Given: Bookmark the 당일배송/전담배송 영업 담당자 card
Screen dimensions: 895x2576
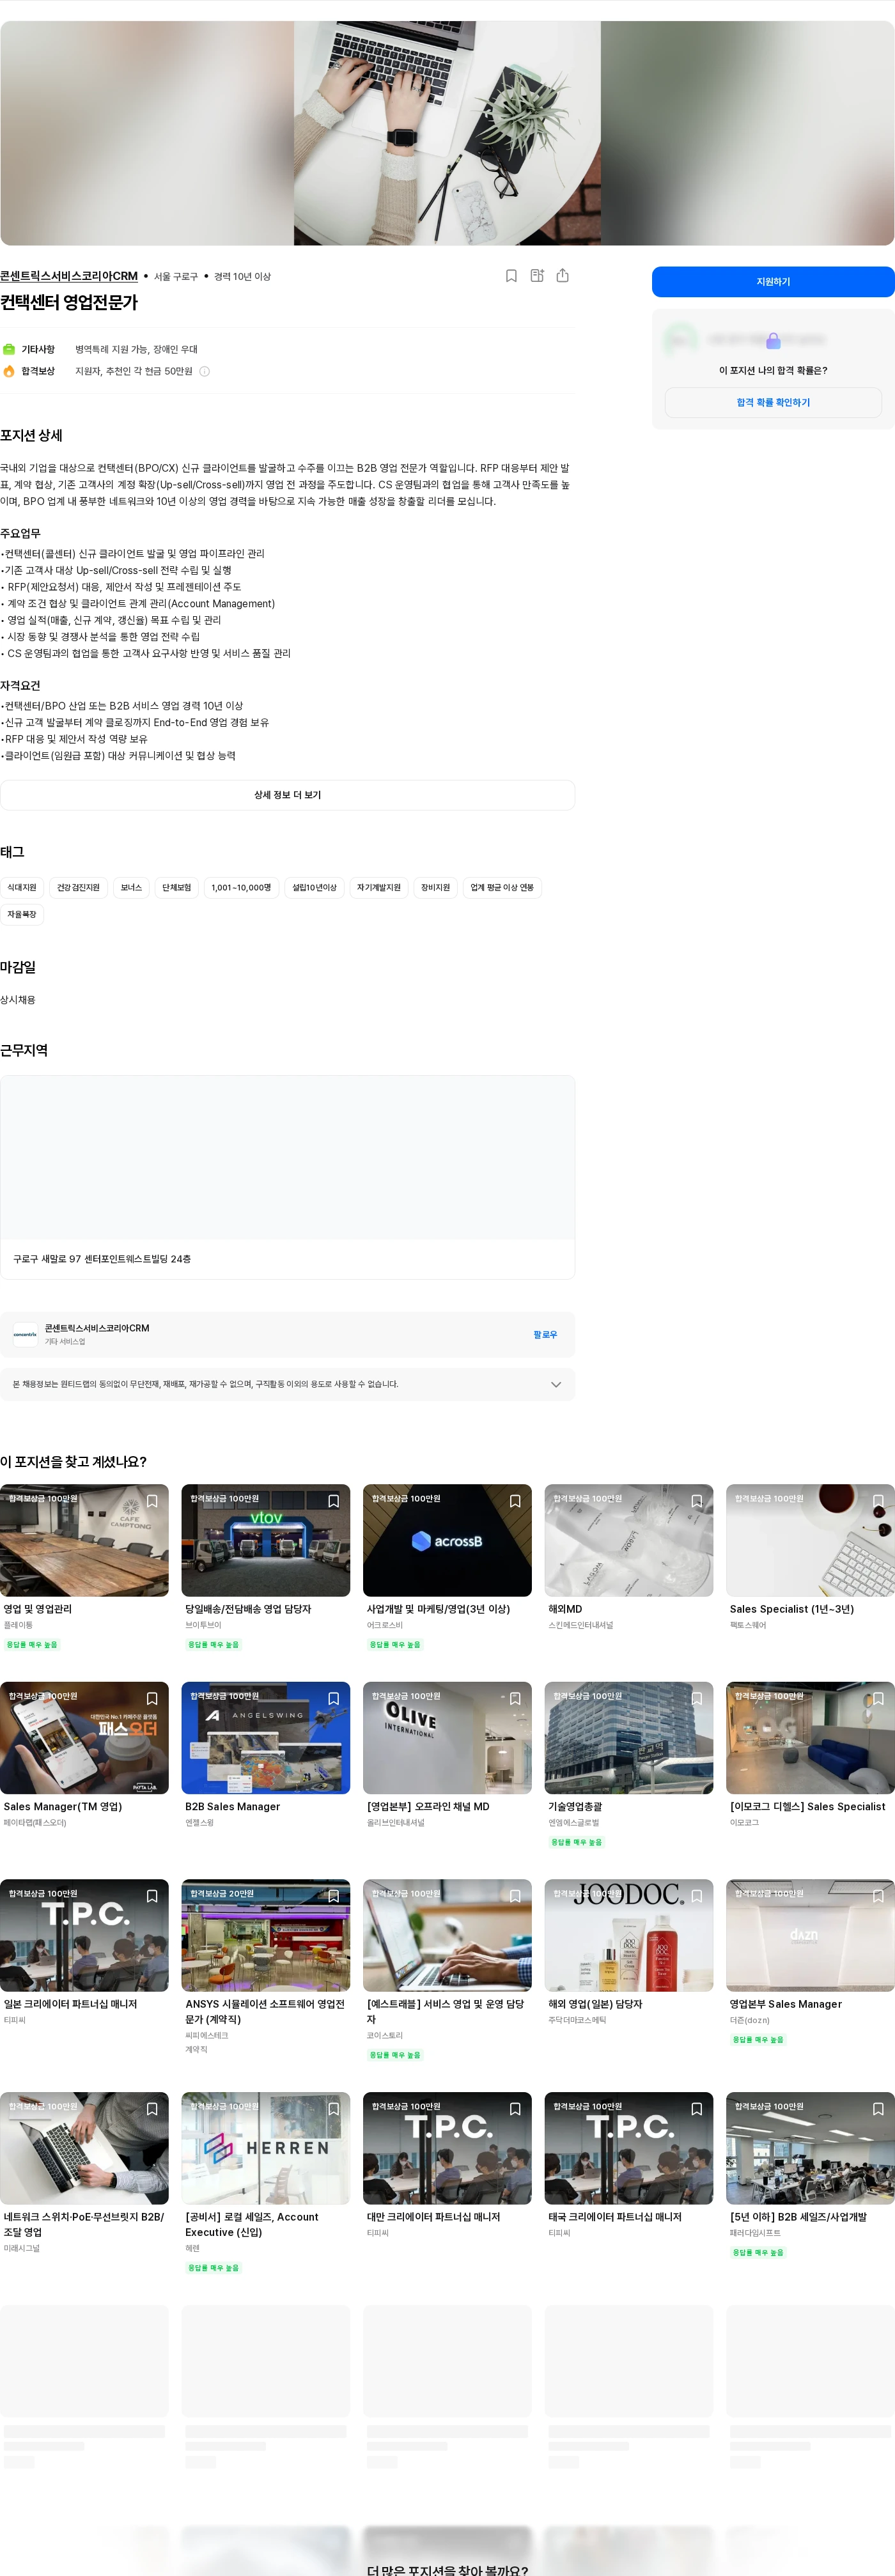Looking at the screenshot, I should tap(334, 1501).
